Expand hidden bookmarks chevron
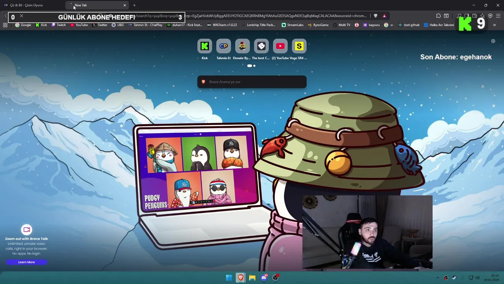Screen dimensions: 504x284 point(494,25)
